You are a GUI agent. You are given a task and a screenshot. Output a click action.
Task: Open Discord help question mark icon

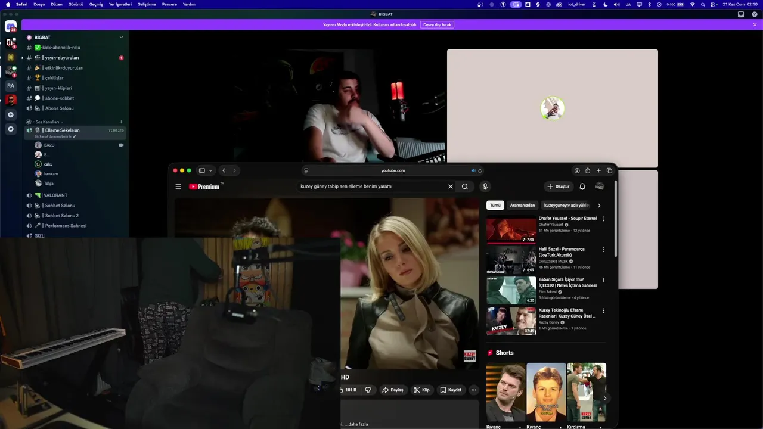755,14
